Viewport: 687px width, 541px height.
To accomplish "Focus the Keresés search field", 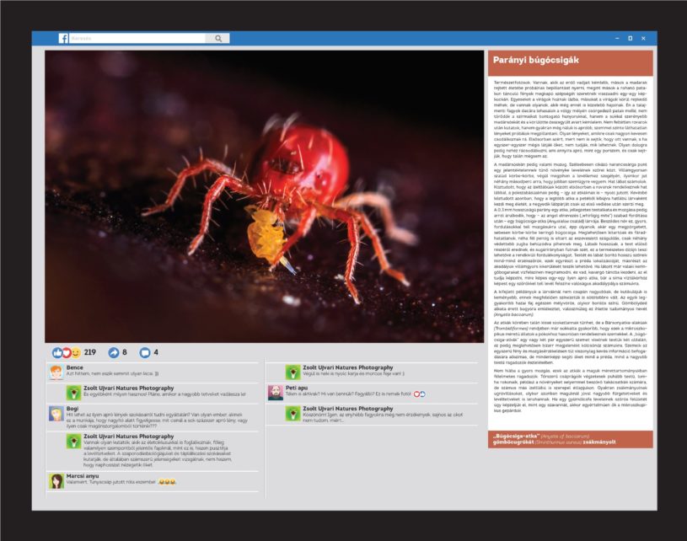I will pyautogui.click(x=137, y=39).
